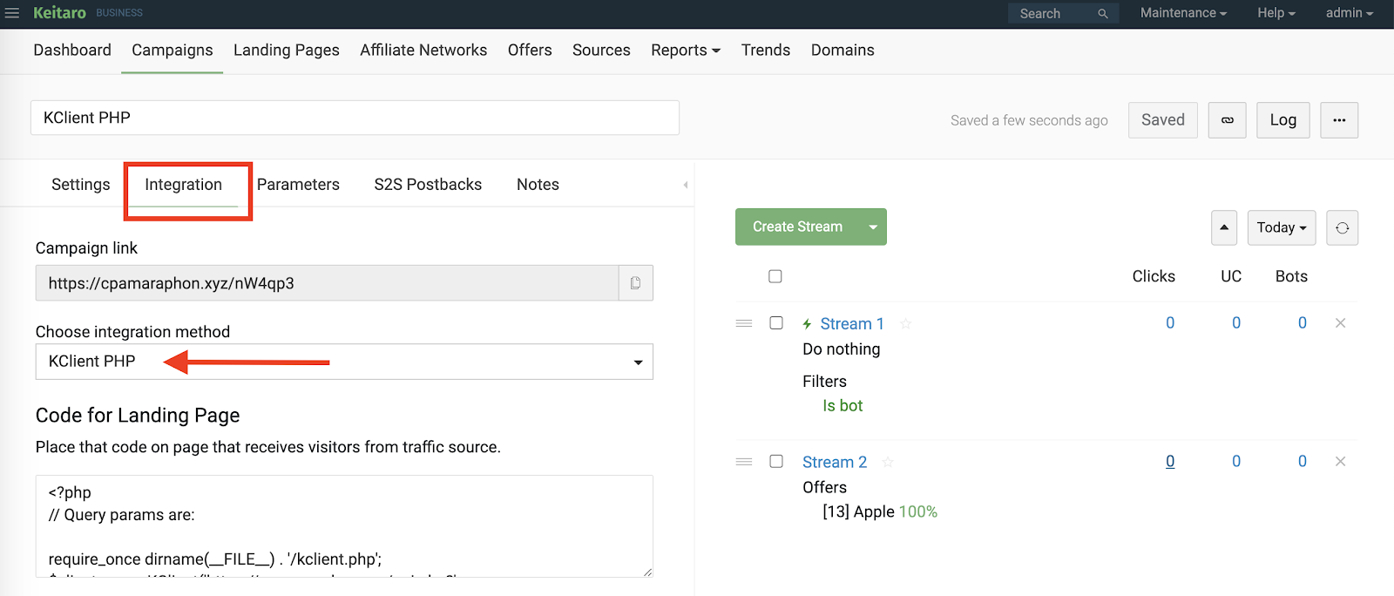Click the up-arrow collapse button near Today

[x=1224, y=227]
